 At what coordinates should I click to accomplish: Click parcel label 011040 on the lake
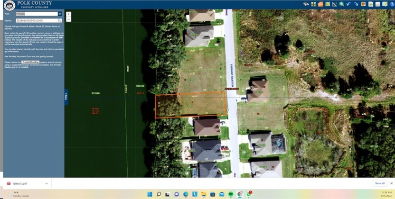click(95, 93)
